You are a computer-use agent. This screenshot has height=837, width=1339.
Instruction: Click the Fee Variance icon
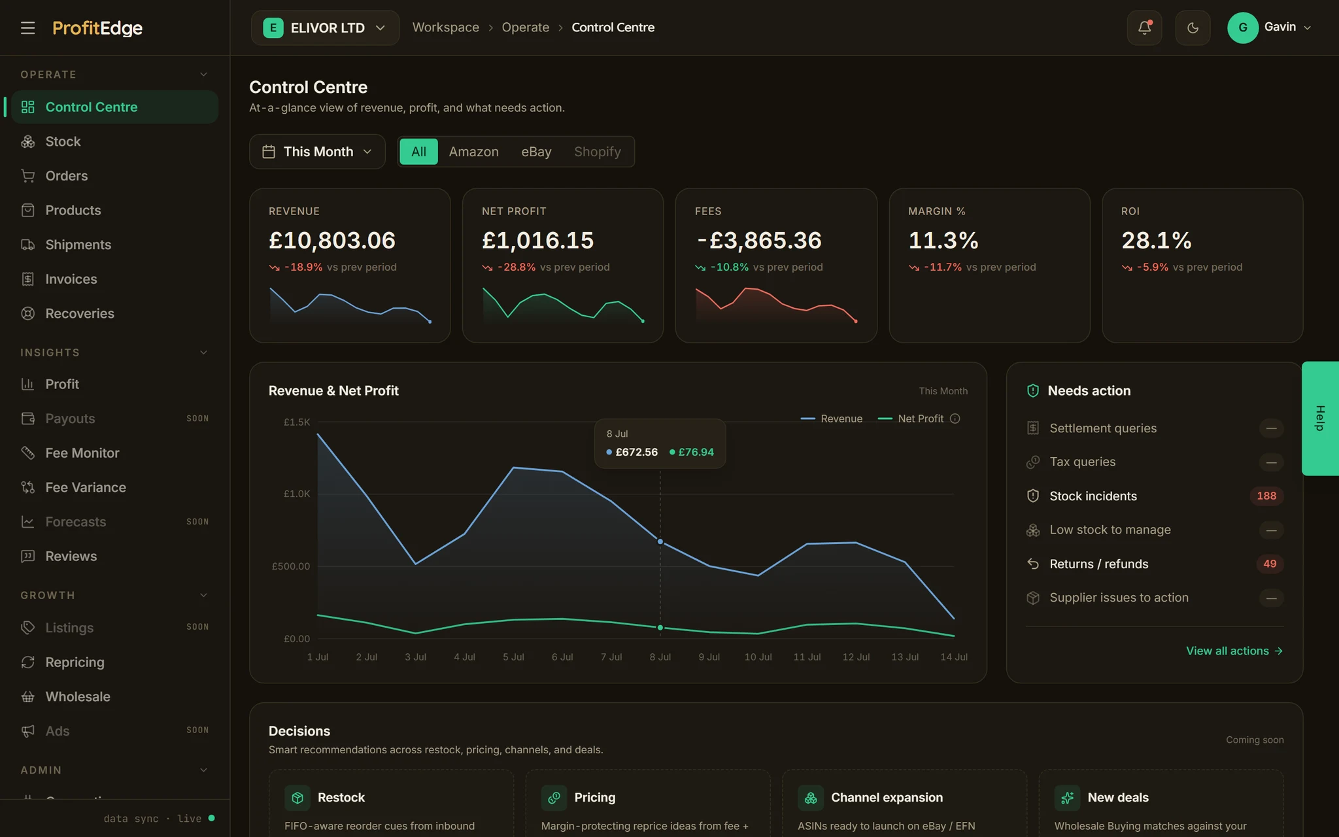click(27, 487)
